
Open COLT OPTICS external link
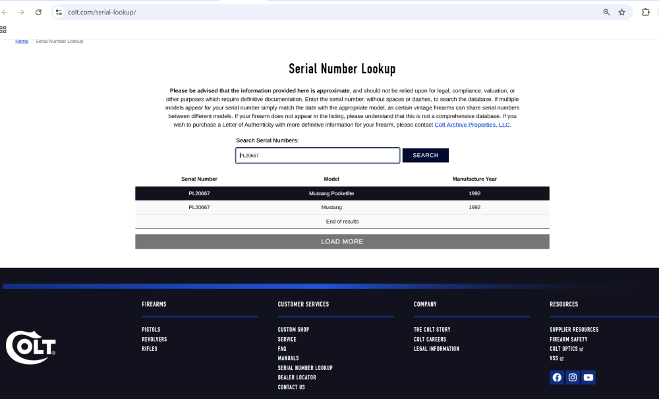pyautogui.click(x=567, y=348)
